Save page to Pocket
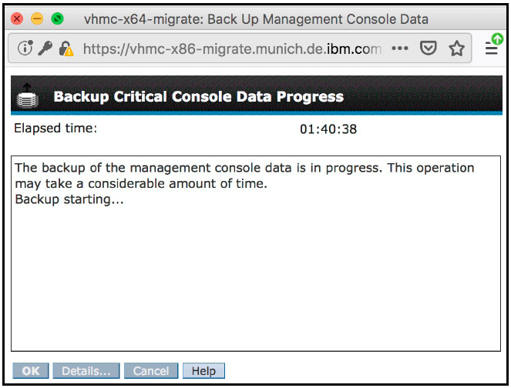The width and height of the screenshot is (511, 388). [428, 48]
